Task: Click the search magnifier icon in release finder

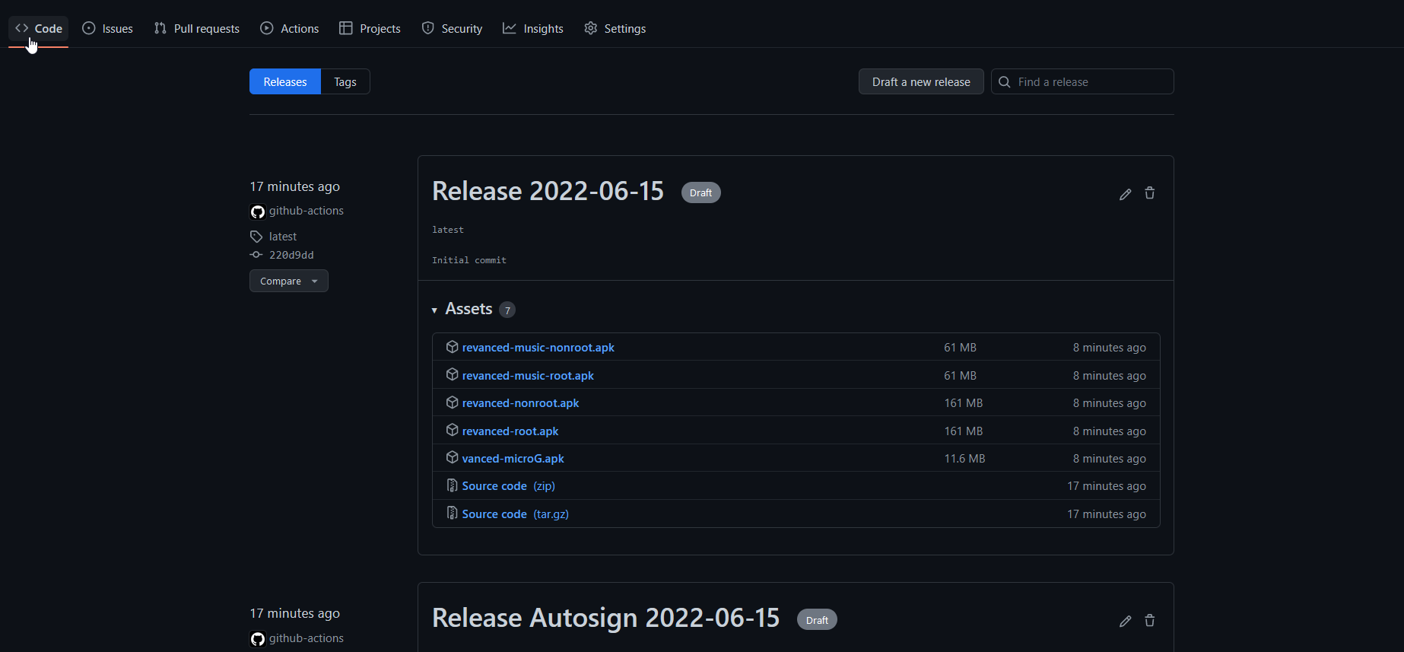Action: [x=1005, y=81]
